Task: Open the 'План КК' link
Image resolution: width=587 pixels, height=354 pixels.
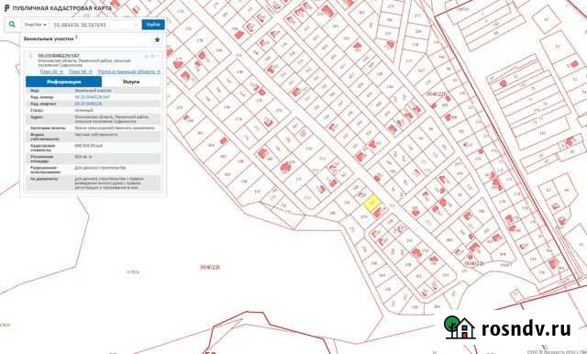Action: coord(80,72)
